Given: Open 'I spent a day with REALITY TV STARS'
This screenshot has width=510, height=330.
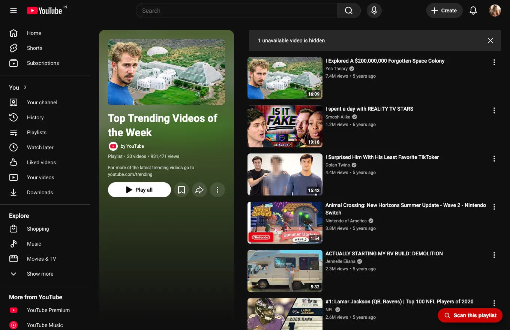Looking at the screenshot, I should click(x=369, y=109).
